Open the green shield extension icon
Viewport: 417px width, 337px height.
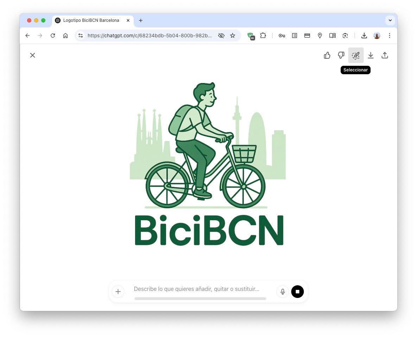[x=251, y=36]
